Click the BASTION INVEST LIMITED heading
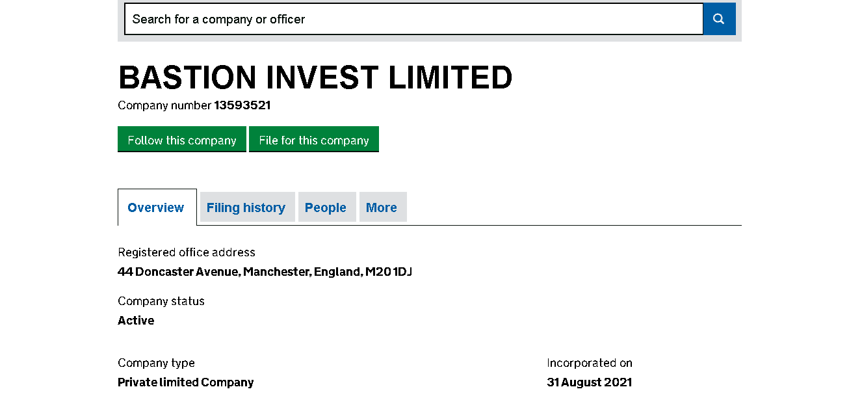The width and height of the screenshot is (862, 400). click(x=315, y=78)
